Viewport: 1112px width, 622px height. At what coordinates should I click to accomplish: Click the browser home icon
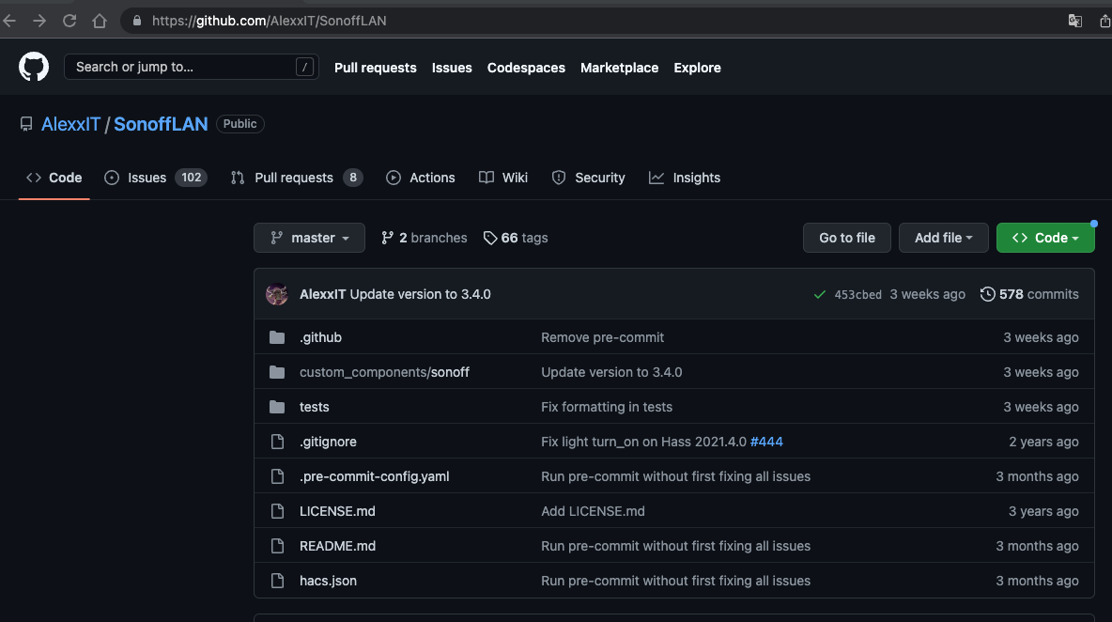point(100,22)
